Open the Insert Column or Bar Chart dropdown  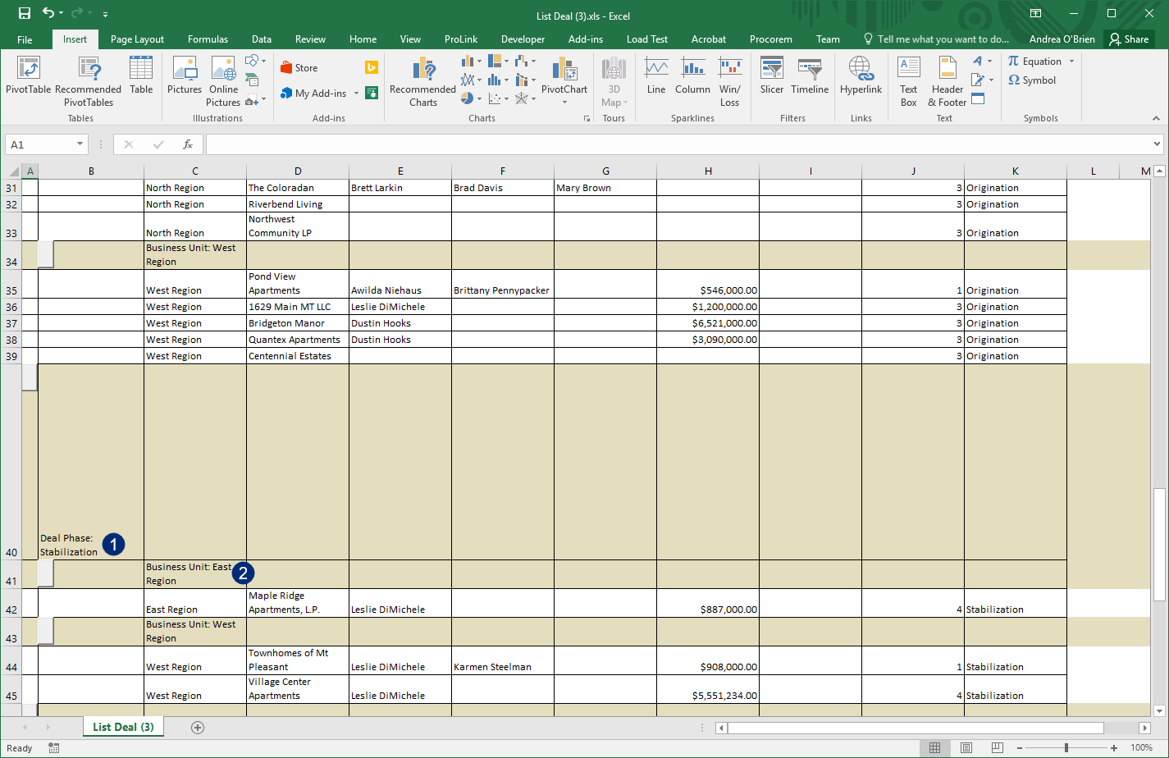click(x=471, y=61)
